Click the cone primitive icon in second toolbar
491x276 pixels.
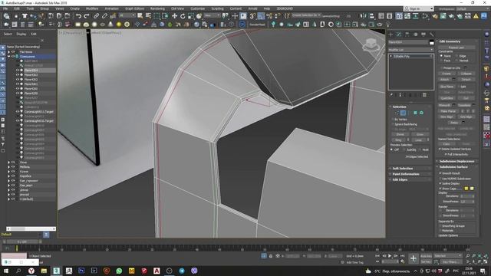click(x=110, y=24)
